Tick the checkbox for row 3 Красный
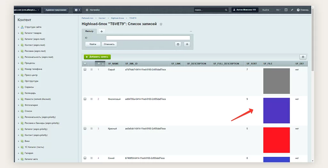 pyautogui.click(x=85, y=129)
